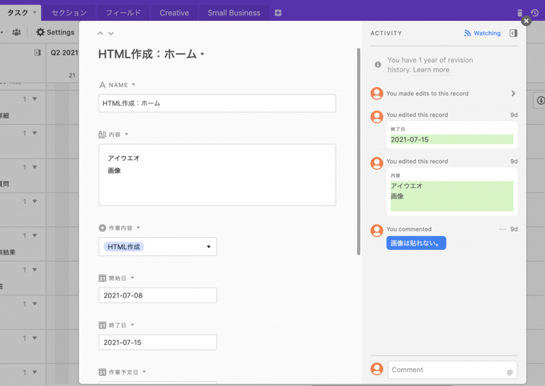Viewport: 545px width, 386px height.
Task: Collapse the activity panel icon
Action: click(513, 33)
